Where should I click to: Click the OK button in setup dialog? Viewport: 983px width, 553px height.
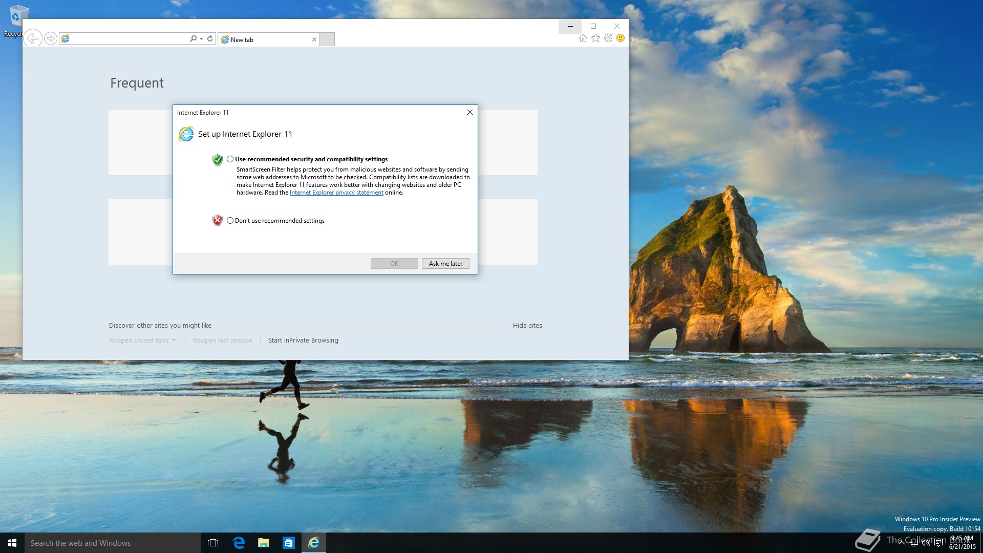click(394, 264)
